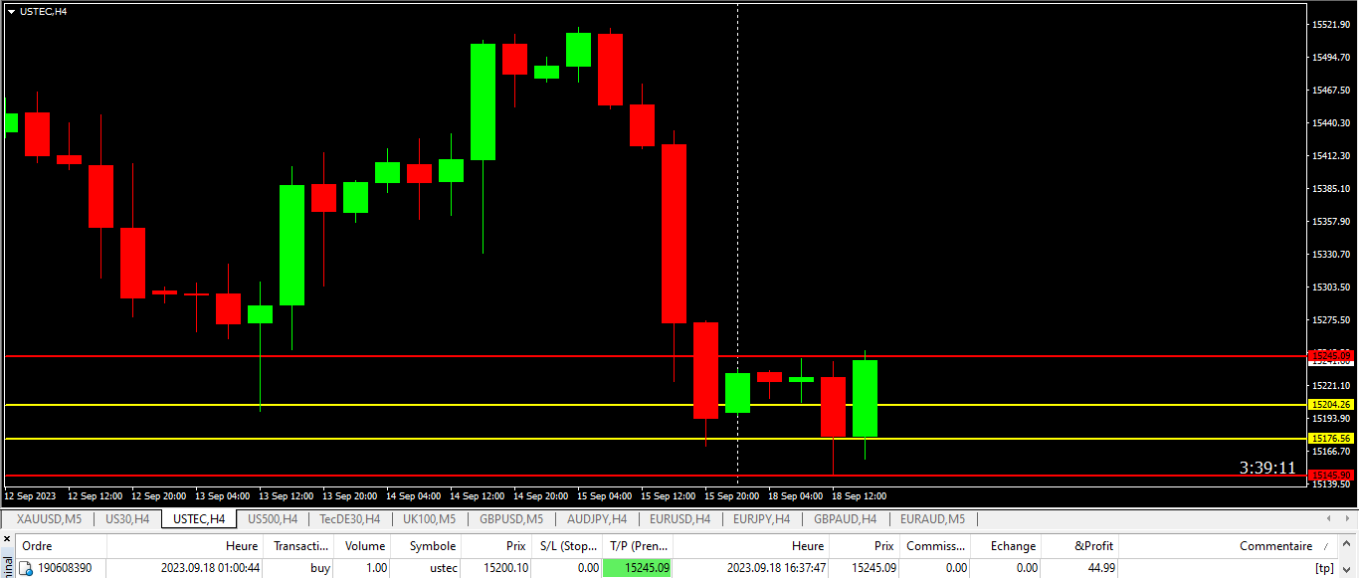This screenshot has height=578, width=1359.
Task: Sort by the Transaction column header
Action: pos(300,546)
